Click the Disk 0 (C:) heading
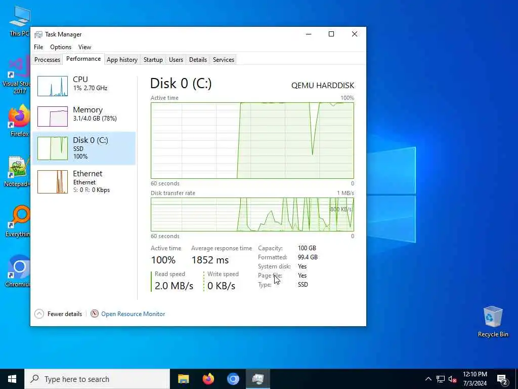Image resolution: width=518 pixels, height=389 pixels. pos(181,84)
